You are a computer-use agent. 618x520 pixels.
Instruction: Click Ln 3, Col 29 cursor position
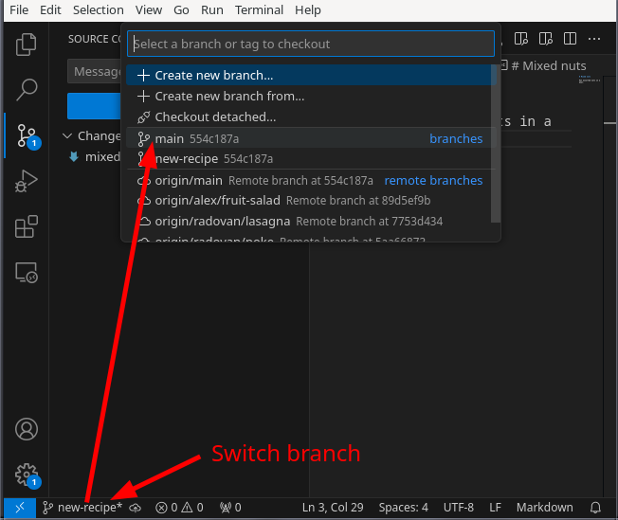[x=333, y=508]
